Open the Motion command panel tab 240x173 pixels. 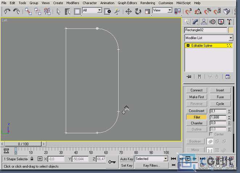coord(212,22)
